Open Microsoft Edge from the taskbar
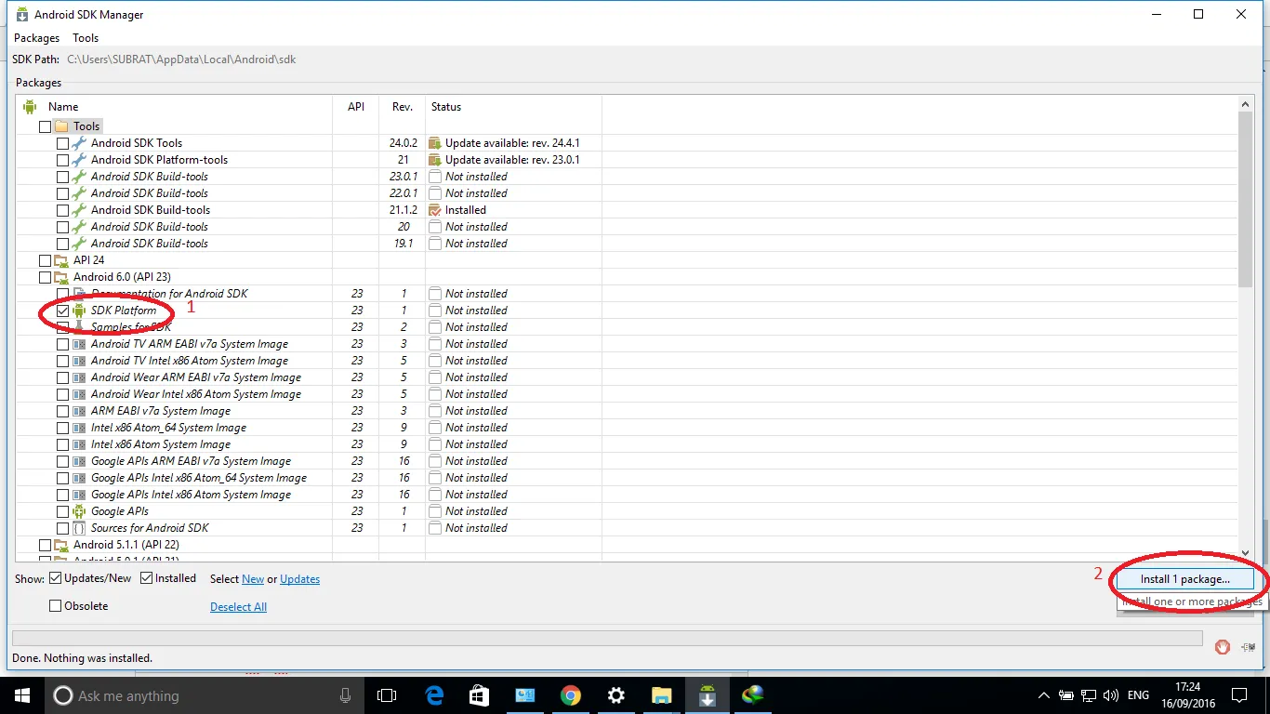 tap(434, 695)
